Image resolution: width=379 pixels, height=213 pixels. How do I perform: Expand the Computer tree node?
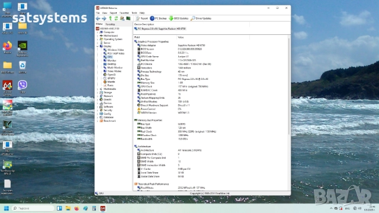point(98,32)
